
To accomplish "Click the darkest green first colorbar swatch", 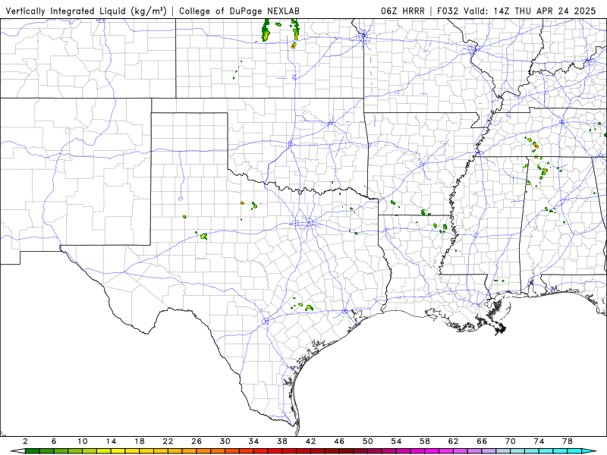I will [32, 451].
